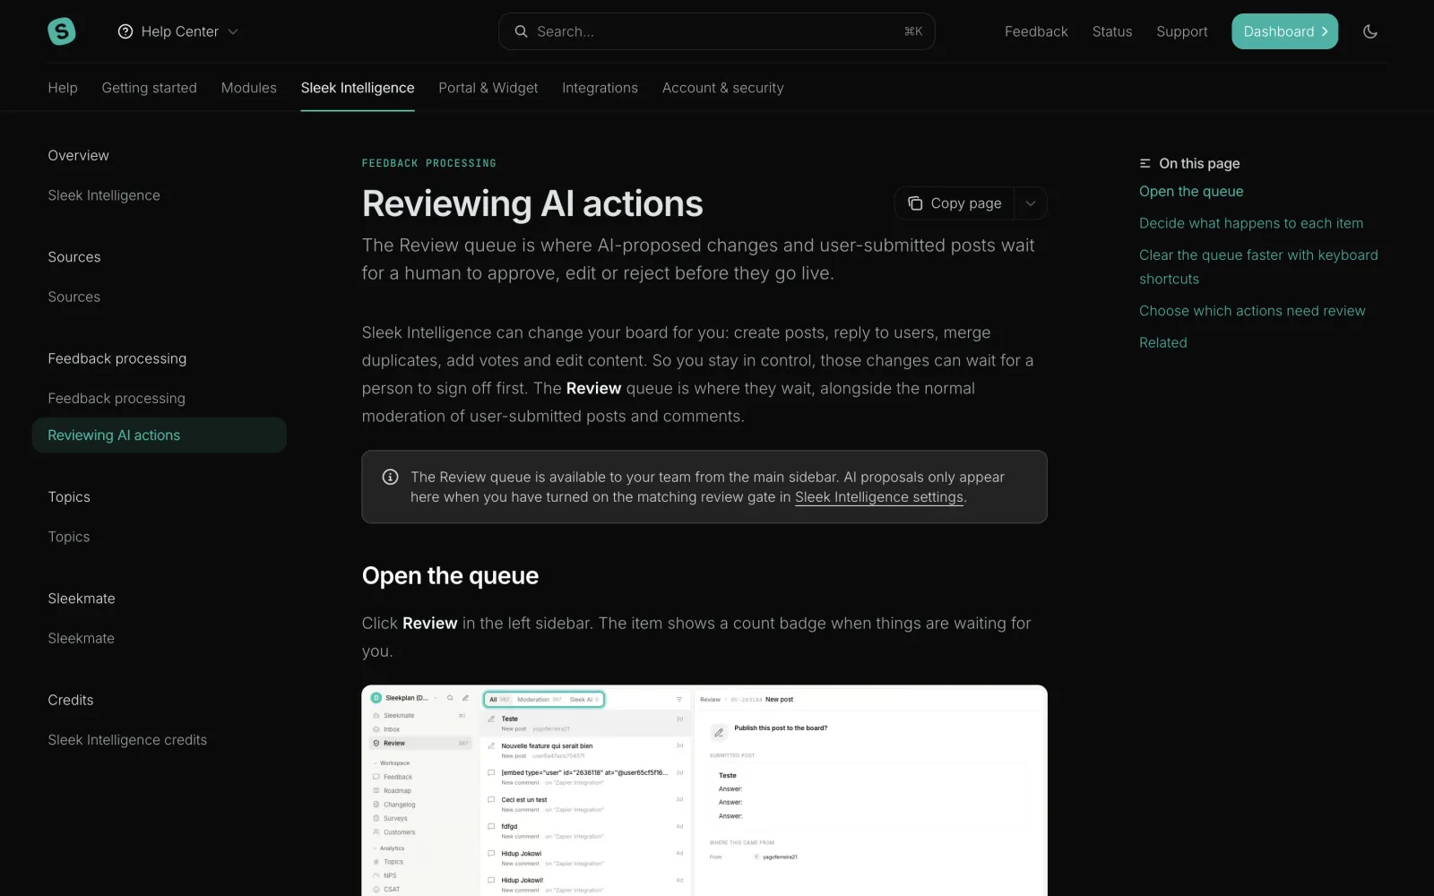This screenshot has height=896, width=1434.
Task: Expand the Help Center dropdown chevron
Action: tap(233, 31)
